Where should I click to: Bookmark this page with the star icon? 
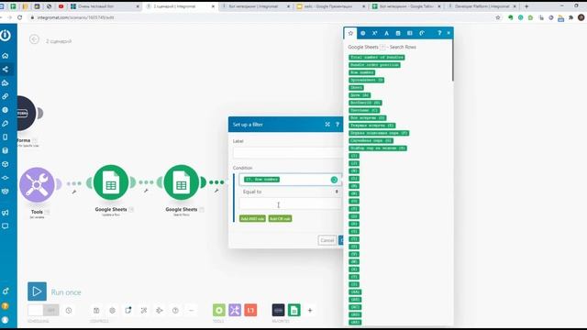498,17
